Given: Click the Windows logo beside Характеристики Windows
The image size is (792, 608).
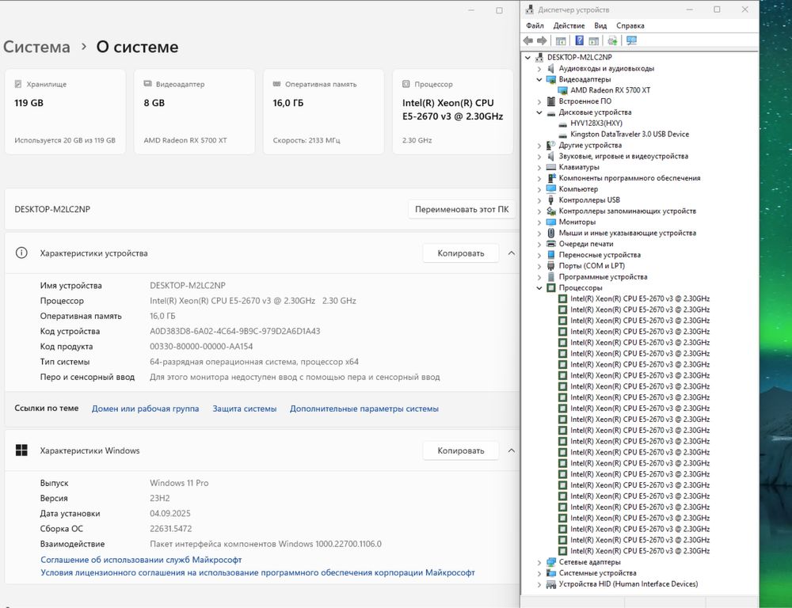Looking at the screenshot, I should tap(21, 450).
